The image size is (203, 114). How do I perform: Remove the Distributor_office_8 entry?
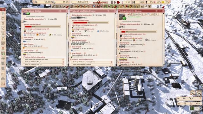[63, 62]
